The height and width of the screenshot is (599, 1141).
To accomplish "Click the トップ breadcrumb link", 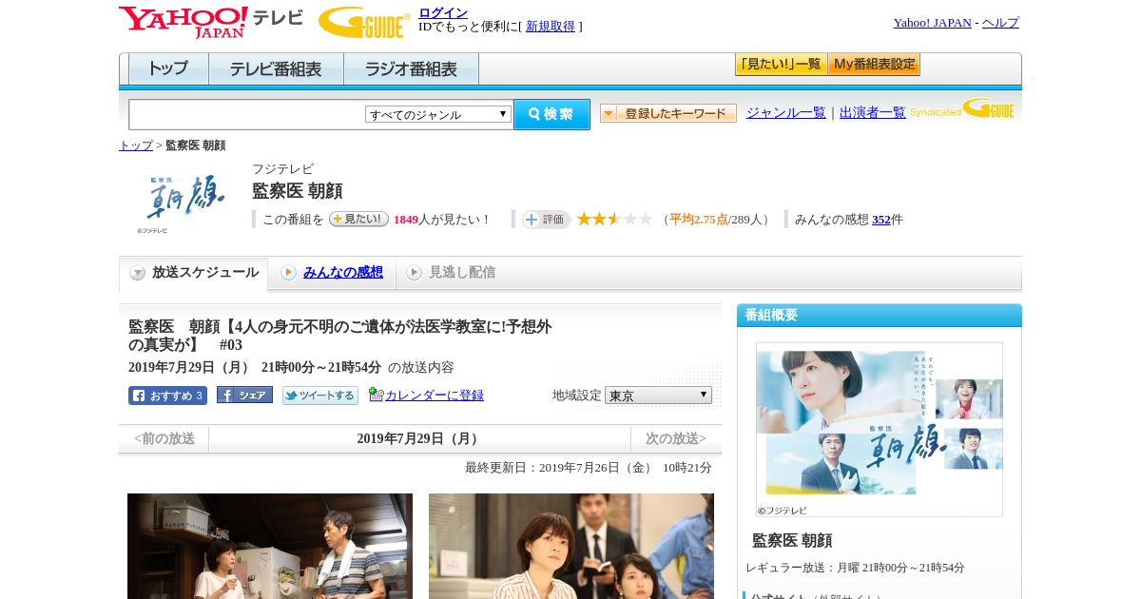I will click(x=136, y=145).
